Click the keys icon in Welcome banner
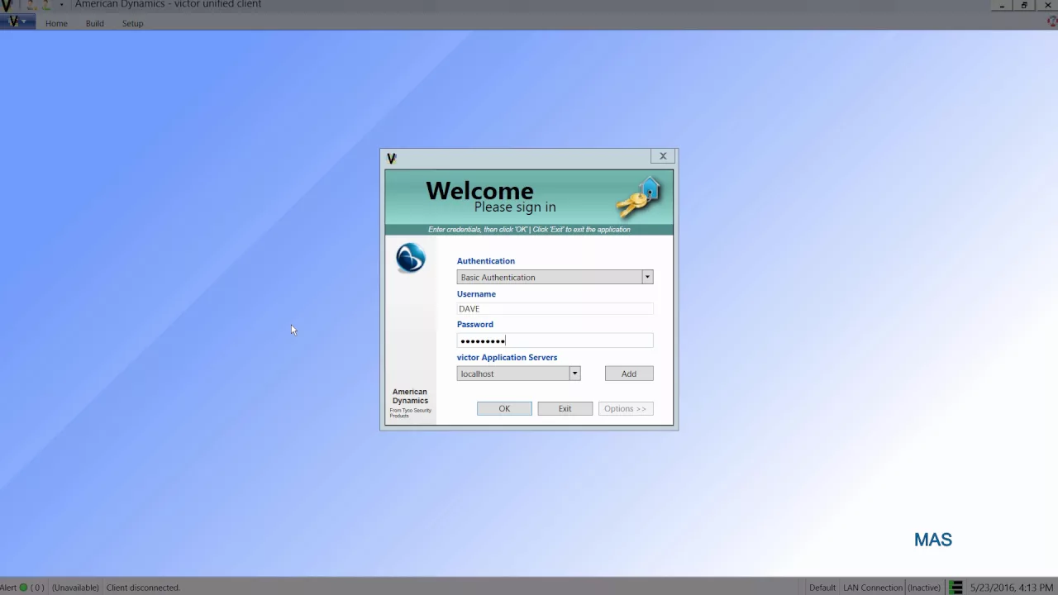The image size is (1058, 595). coord(639,198)
